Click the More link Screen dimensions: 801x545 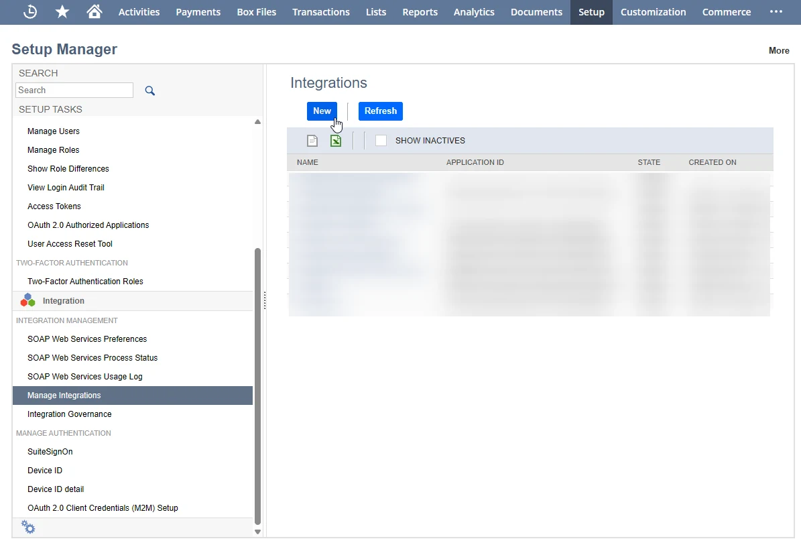click(779, 50)
